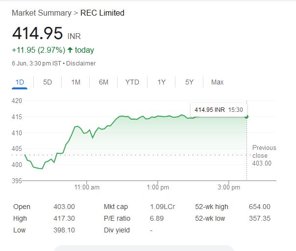The height and width of the screenshot is (251, 296).
Task: Switch to the 5D chart tab
Action: [48, 82]
